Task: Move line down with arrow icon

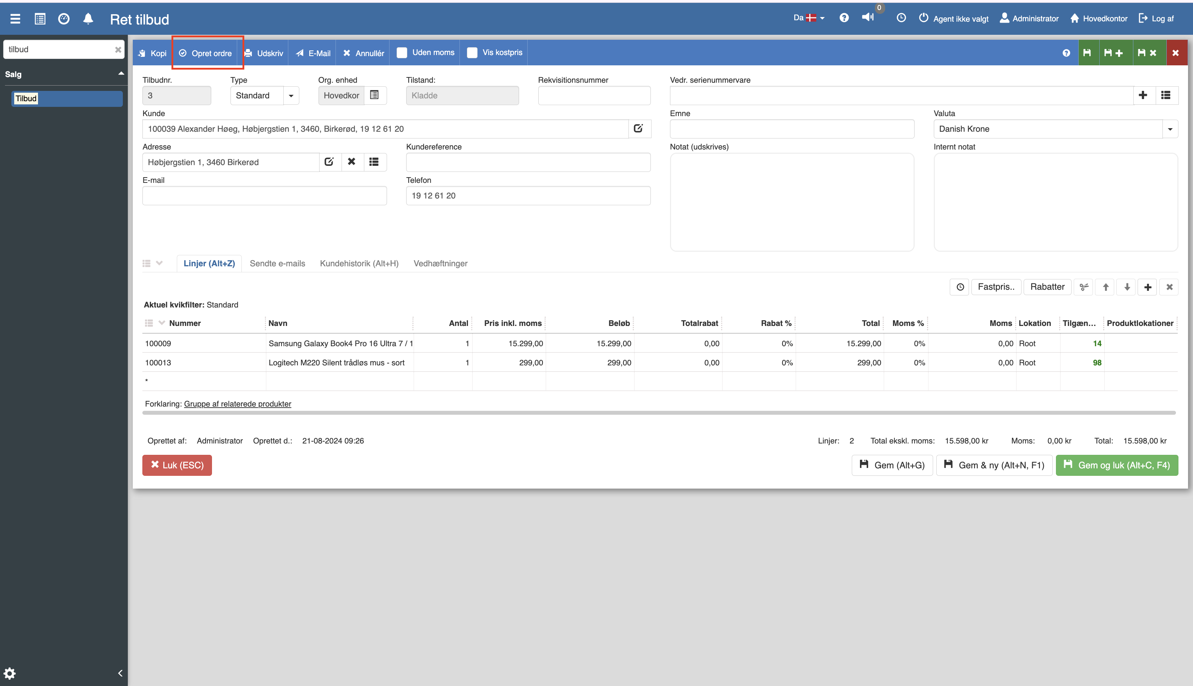Action: pyautogui.click(x=1127, y=287)
